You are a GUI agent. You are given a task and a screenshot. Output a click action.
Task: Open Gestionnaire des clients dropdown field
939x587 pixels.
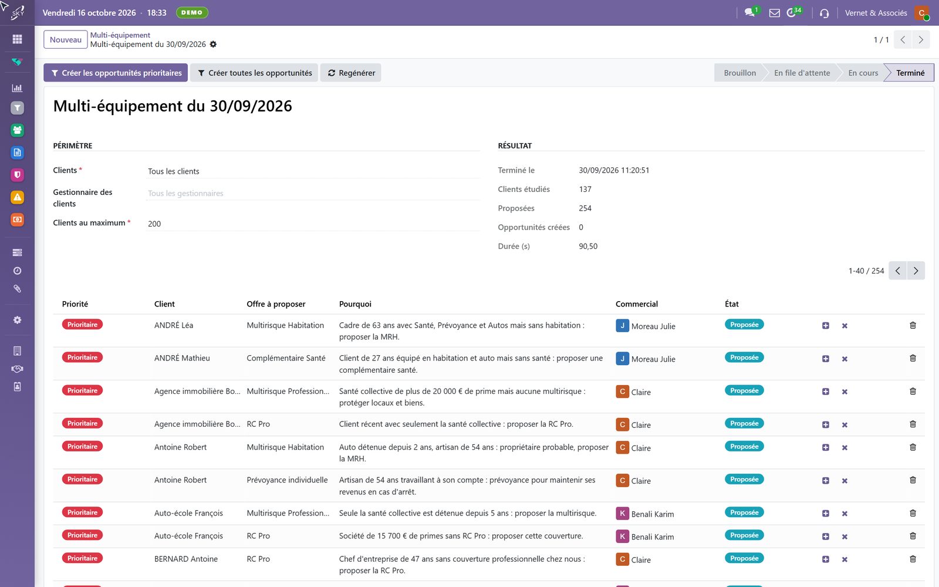click(313, 193)
